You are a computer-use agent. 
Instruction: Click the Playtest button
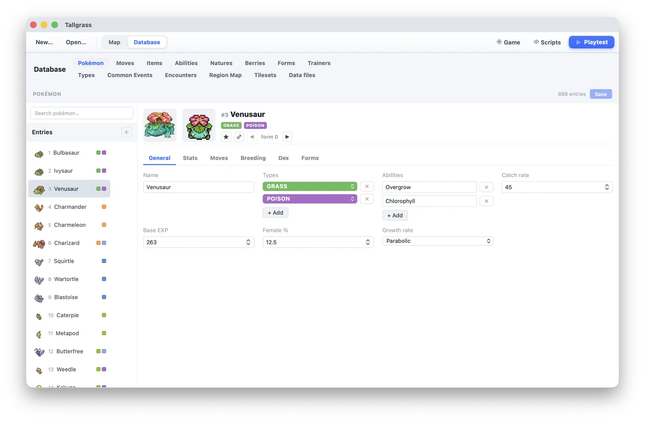pyautogui.click(x=592, y=42)
